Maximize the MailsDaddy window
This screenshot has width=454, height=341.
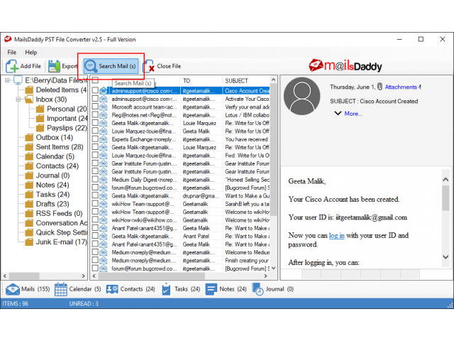(x=421, y=39)
